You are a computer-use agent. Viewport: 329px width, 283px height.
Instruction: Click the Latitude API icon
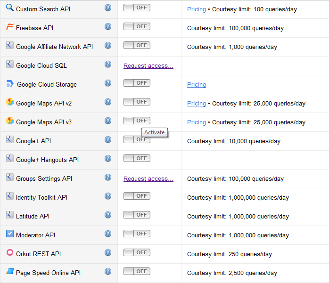9,215
